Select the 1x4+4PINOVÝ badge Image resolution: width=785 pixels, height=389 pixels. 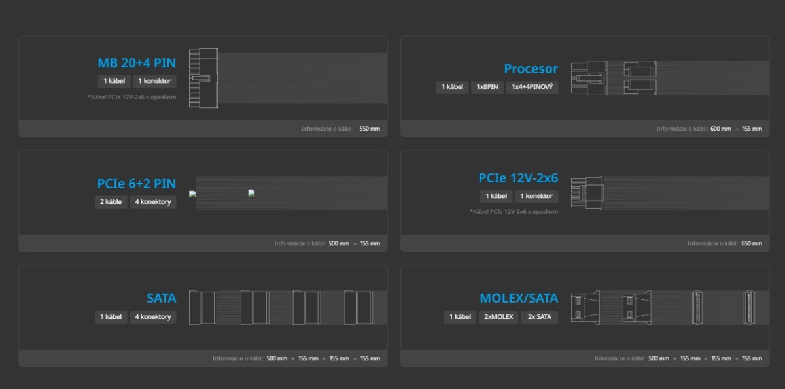click(532, 87)
